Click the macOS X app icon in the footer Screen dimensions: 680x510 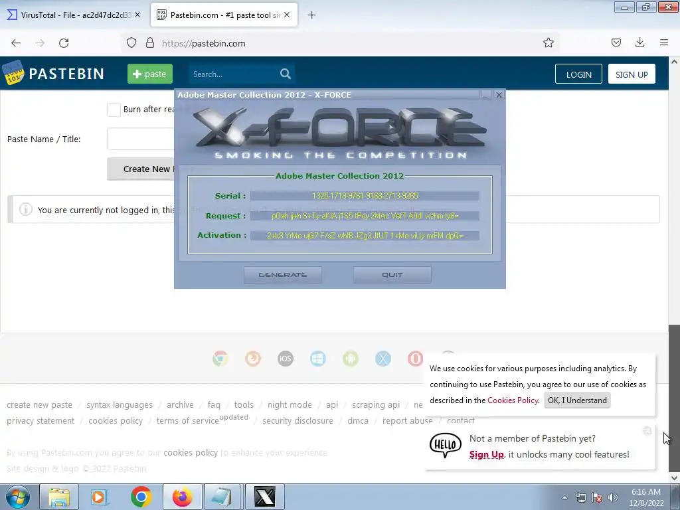383,359
